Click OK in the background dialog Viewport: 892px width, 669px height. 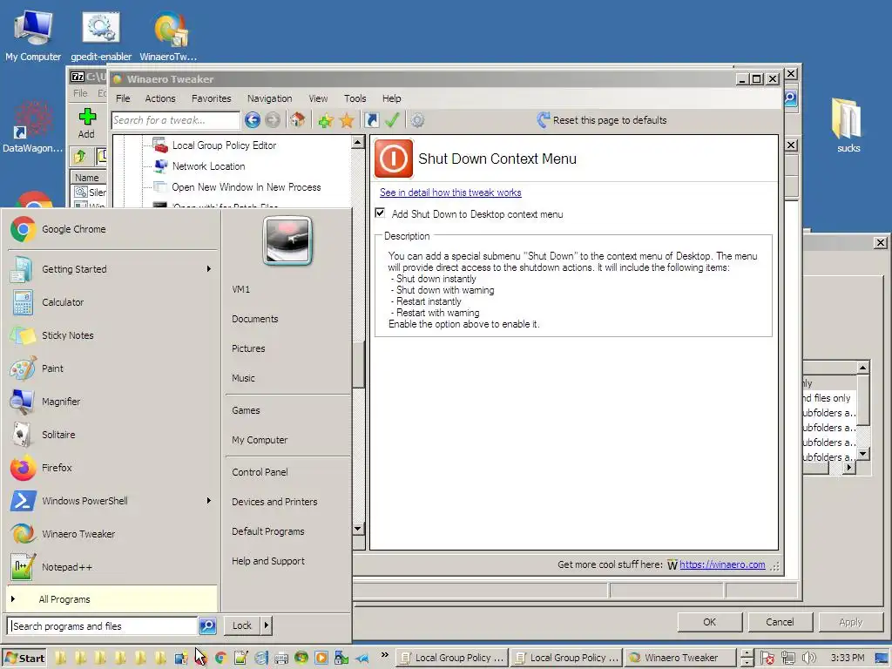tap(709, 622)
